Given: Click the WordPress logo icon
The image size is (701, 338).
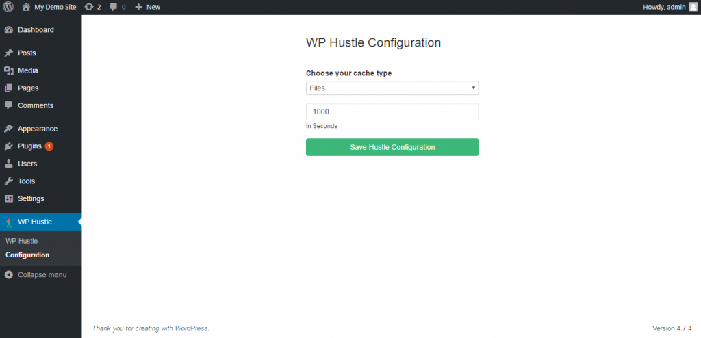Looking at the screenshot, I should [8, 7].
